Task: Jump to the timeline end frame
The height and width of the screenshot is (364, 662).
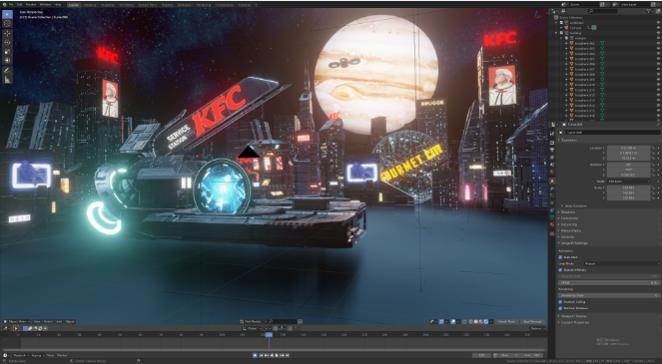Action: click(288, 356)
